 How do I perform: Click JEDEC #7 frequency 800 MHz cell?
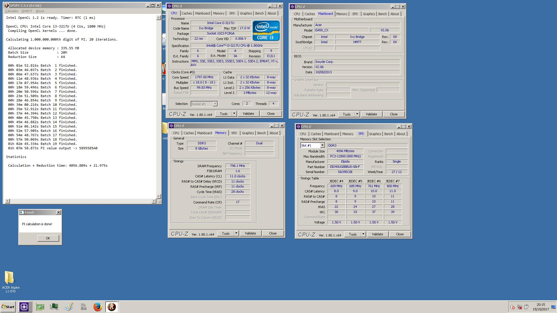pos(393,186)
